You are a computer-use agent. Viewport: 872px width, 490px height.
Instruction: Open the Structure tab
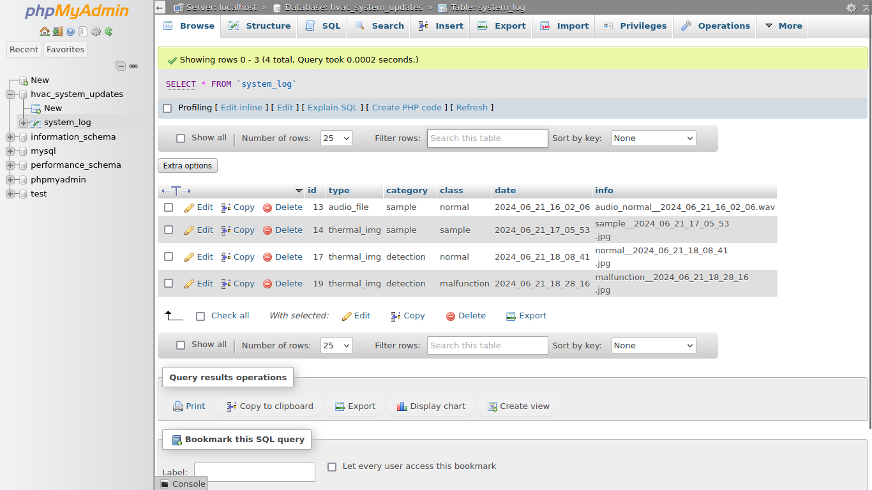[x=260, y=26]
